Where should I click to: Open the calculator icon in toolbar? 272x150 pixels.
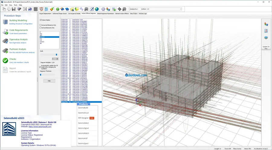pos(46,9)
